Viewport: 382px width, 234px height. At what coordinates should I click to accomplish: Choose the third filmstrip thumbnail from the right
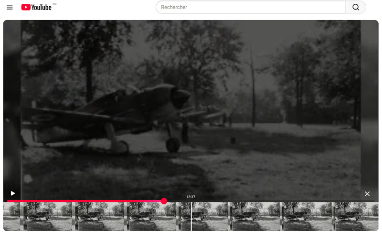point(255,216)
